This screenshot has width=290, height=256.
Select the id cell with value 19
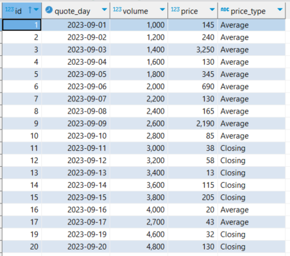pos(22,234)
